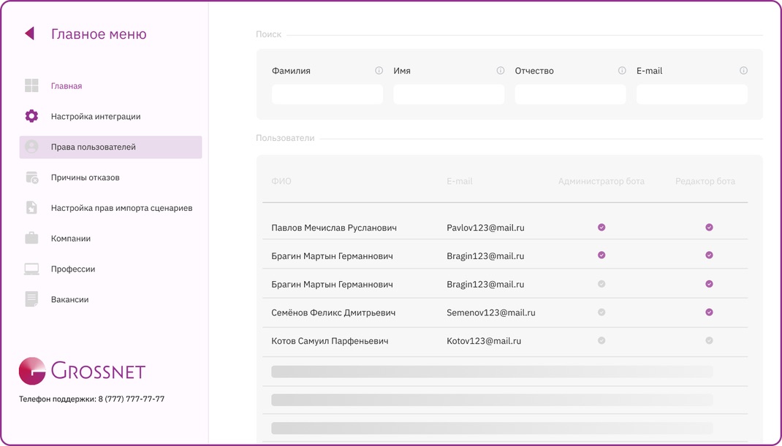Image resolution: width=782 pixels, height=446 pixels.
Task: Open Настройка интеграции menu item
Action: tap(96, 117)
